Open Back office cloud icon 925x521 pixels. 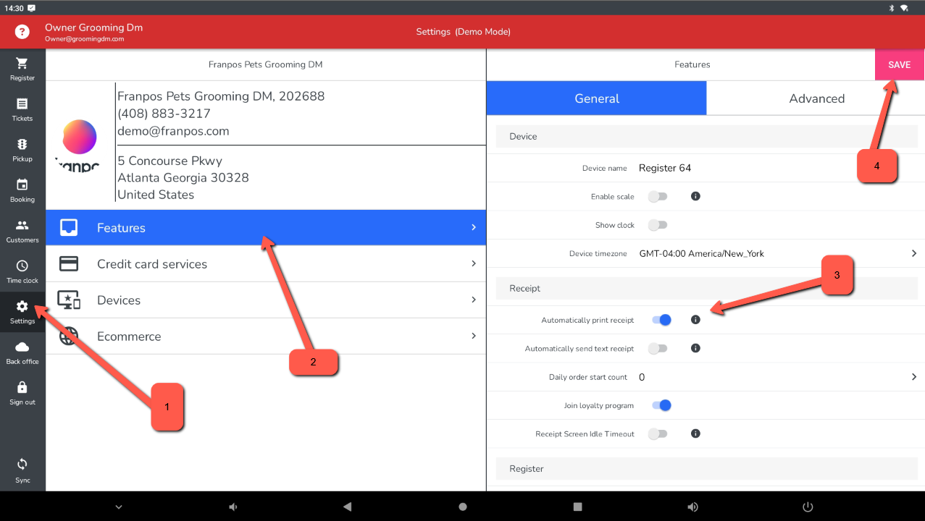point(22,347)
